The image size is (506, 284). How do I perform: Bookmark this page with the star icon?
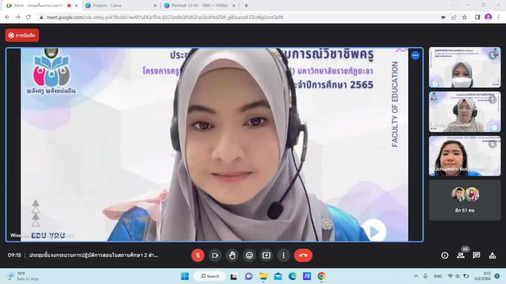click(464, 17)
